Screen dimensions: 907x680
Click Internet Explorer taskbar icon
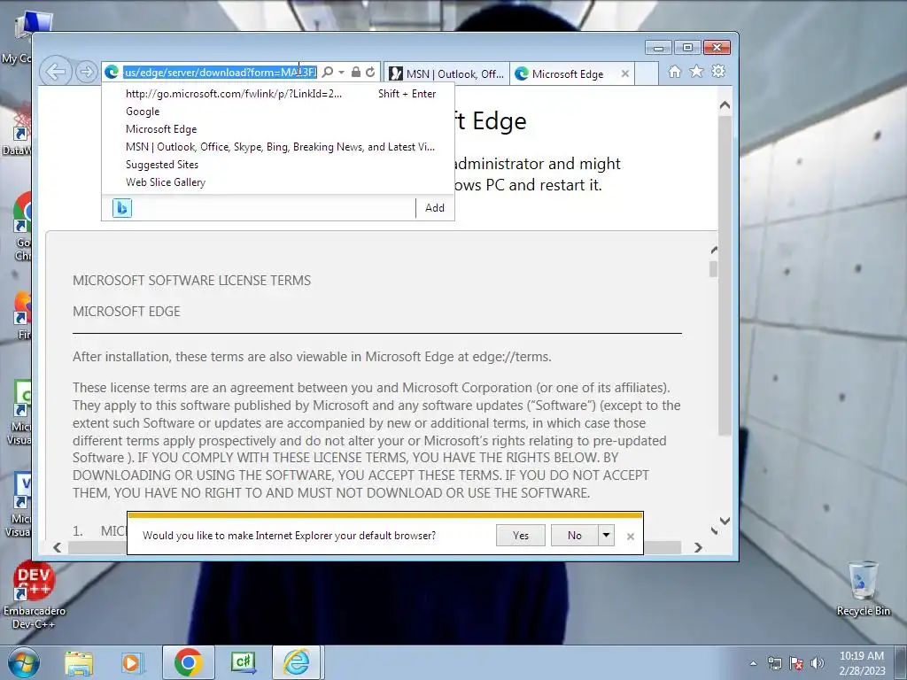point(296,662)
